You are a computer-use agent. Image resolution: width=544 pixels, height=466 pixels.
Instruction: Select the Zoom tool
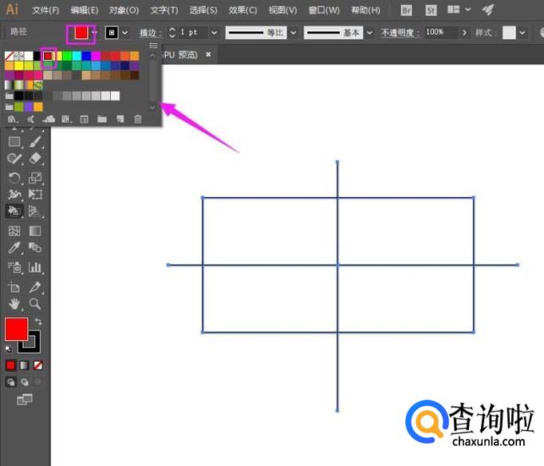[35, 304]
